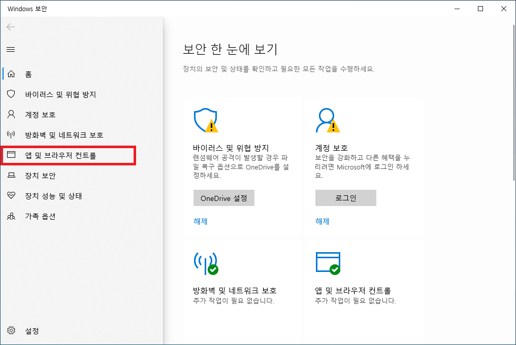516x345 pixels.
Task: Click the 방화벽 및 네트워크 보호 card title
Action: 235,290
